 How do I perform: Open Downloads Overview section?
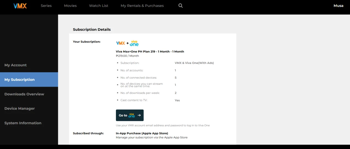29,94
